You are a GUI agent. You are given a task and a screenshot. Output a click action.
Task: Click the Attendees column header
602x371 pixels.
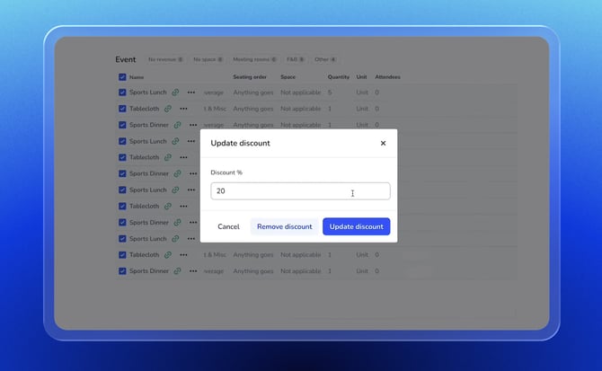(x=387, y=77)
